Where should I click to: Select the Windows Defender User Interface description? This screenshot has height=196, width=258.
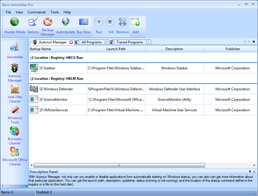pyautogui.click(x=174, y=89)
